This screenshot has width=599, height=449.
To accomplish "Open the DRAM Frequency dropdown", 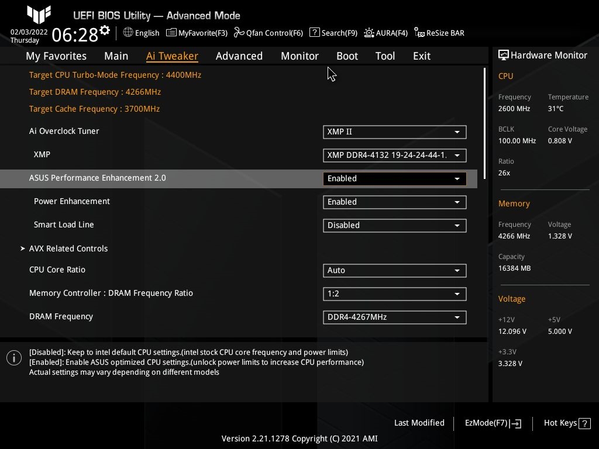I will coord(395,317).
